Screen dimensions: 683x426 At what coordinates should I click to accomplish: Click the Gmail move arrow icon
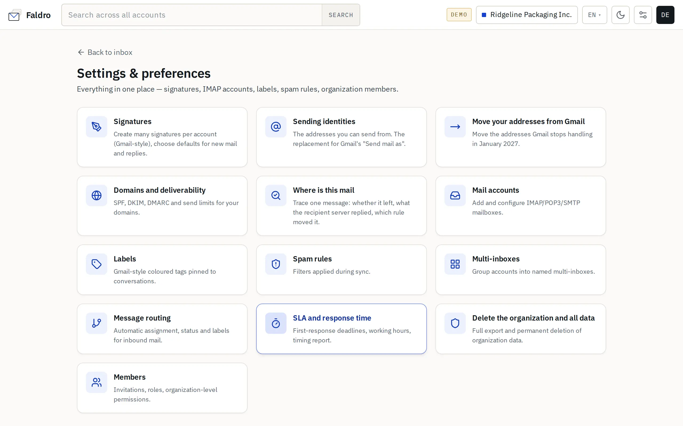click(455, 127)
